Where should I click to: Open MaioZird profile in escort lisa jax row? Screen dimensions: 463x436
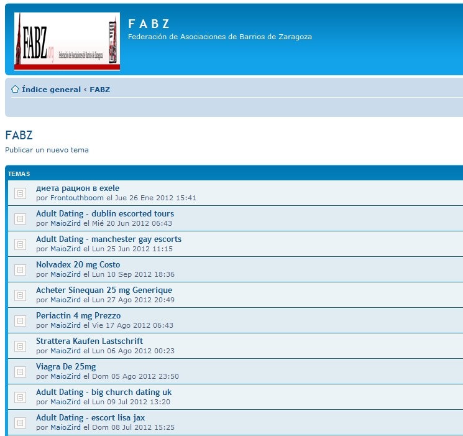click(65, 427)
